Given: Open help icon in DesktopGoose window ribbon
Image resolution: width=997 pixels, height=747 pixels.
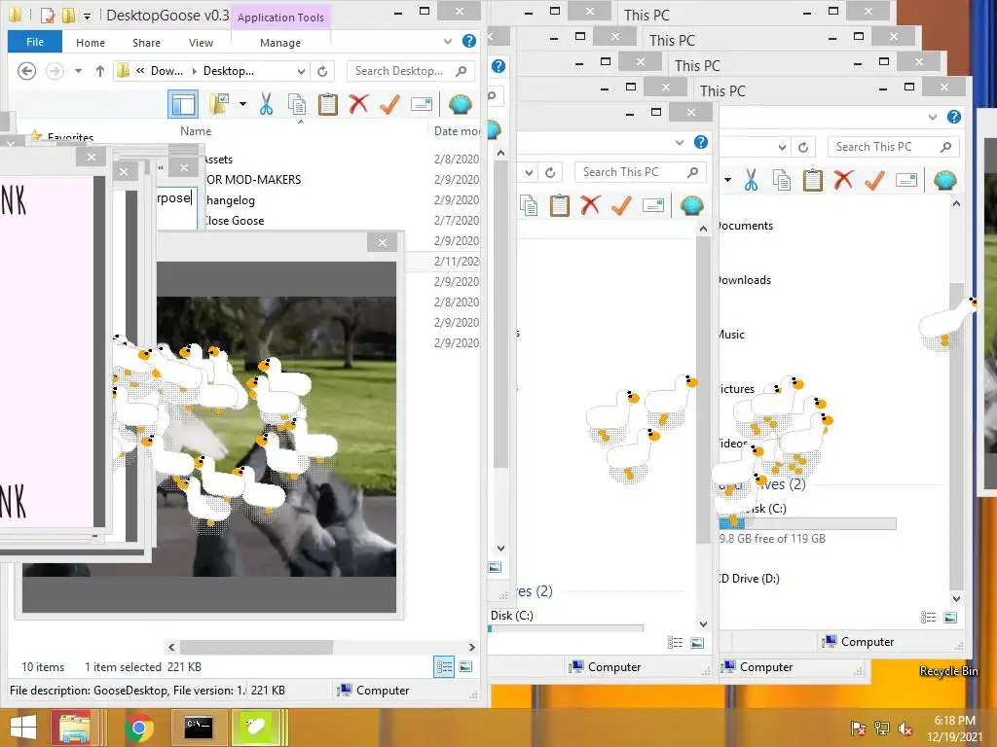Looking at the screenshot, I should point(468,41).
